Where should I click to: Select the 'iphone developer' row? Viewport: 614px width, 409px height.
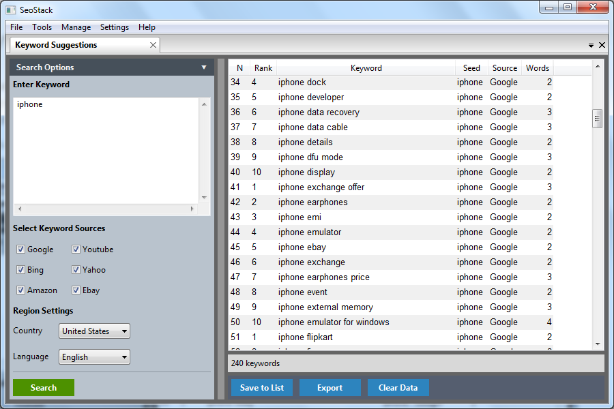tap(391, 97)
